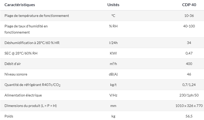
Task: Select the dB(A) unit cell
Action: tap(113, 74)
